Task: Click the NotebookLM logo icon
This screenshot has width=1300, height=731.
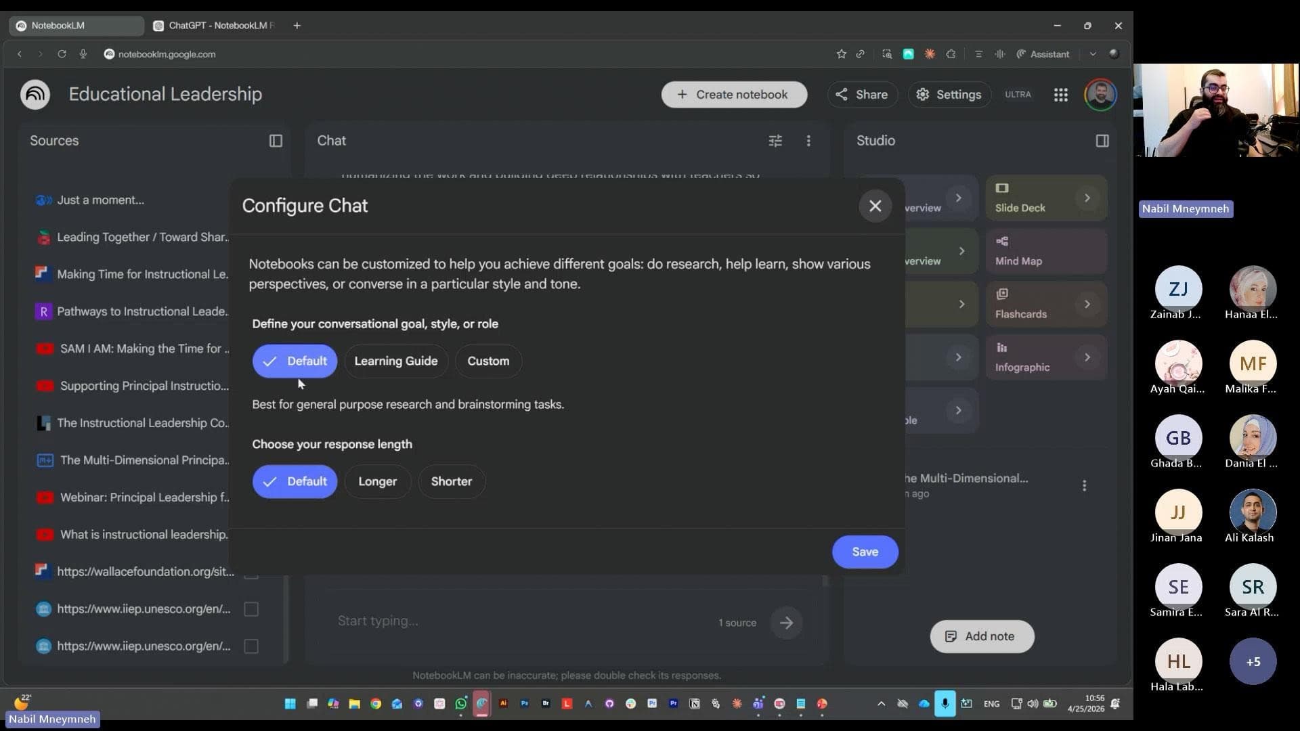Action: pos(35,94)
